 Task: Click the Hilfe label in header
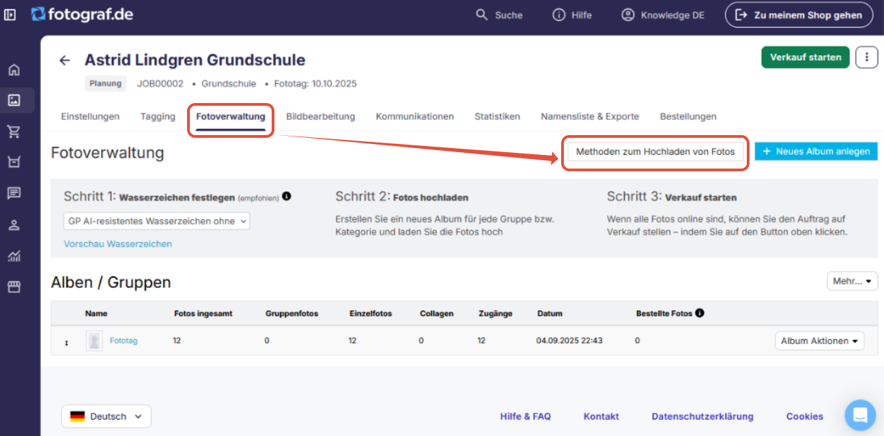(x=582, y=15)
